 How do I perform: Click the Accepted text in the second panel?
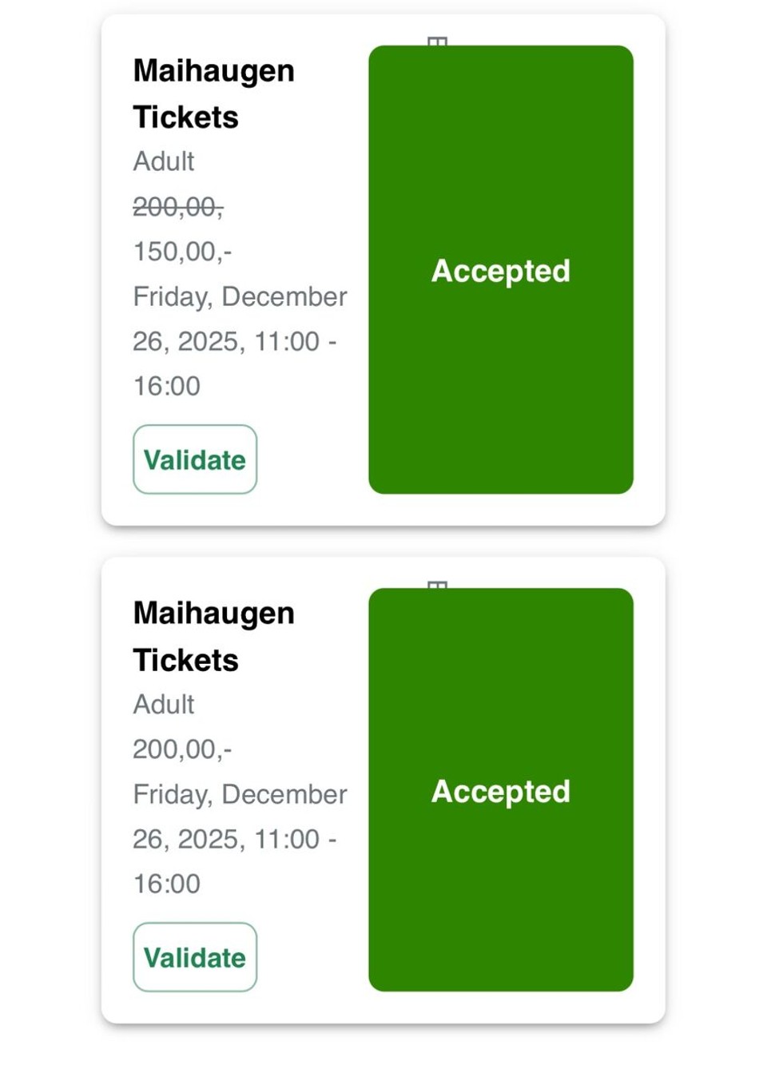[500, 791]
